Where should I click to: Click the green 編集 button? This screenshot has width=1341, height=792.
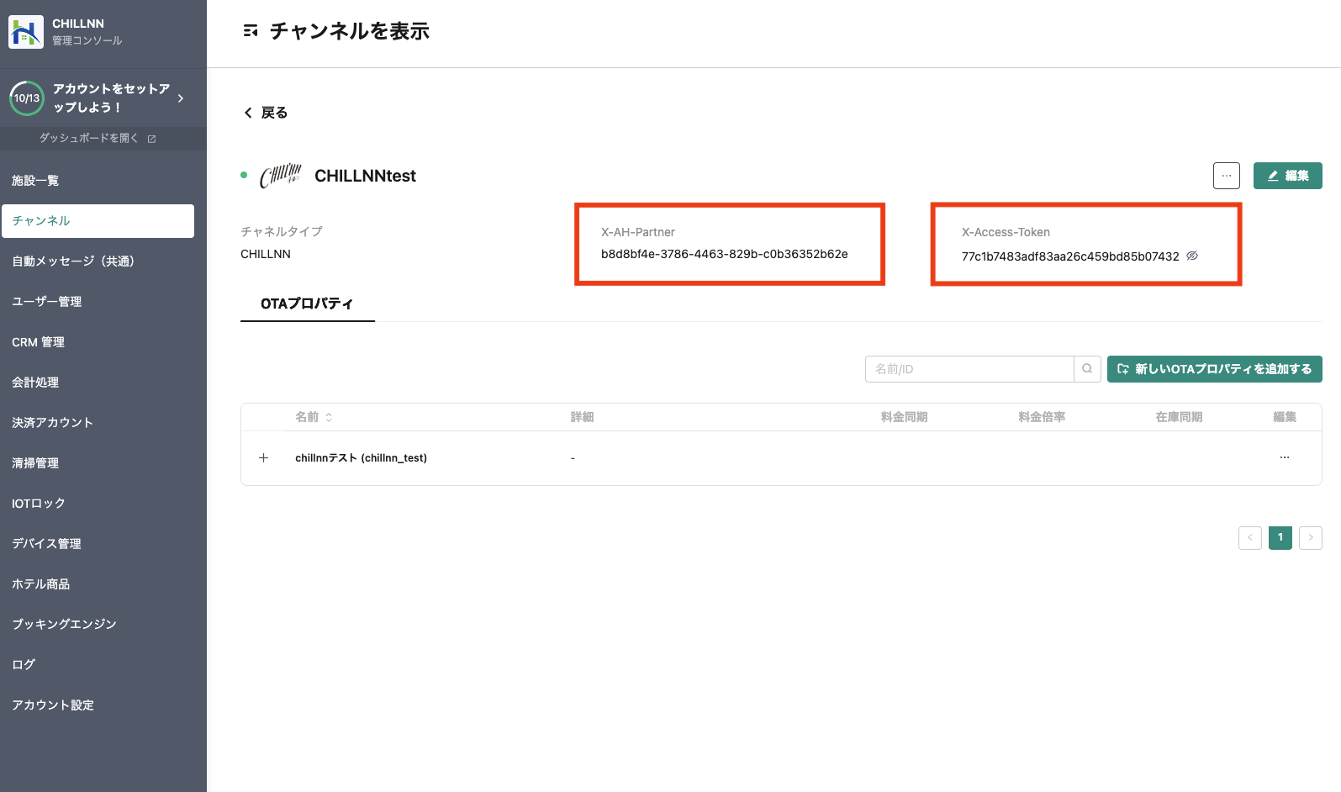1287,176
